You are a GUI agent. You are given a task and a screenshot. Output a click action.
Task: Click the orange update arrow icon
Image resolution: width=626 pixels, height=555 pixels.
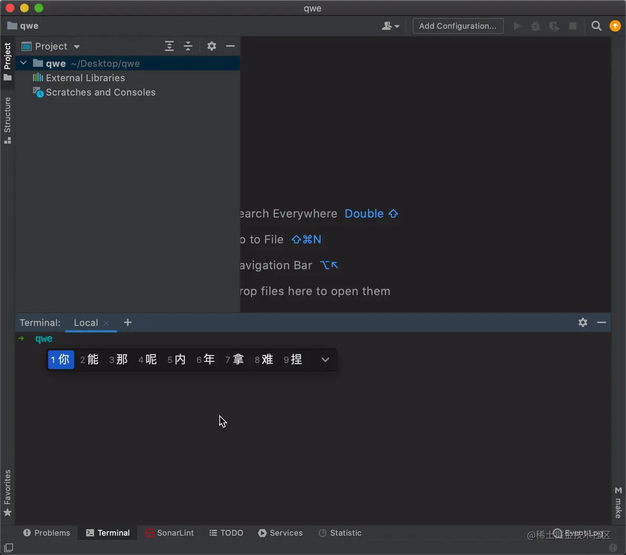[x=615, y=26]
